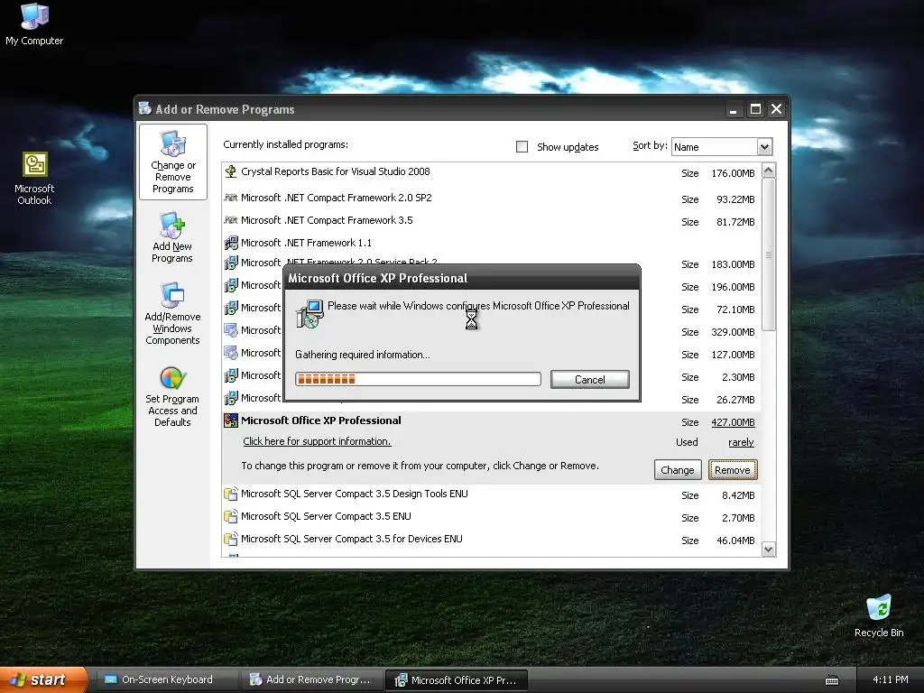Click the Start button
This screenshot has height=693, width=924.
(x=44, y=679)
